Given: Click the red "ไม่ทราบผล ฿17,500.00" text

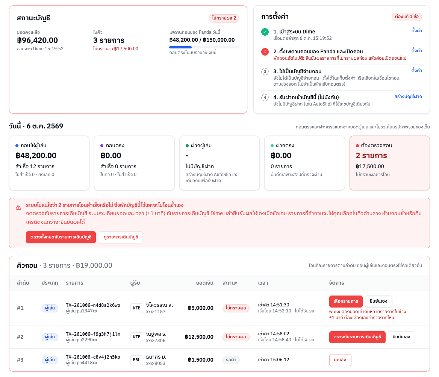Looking at the screenshot, I should tap(116, 49).
